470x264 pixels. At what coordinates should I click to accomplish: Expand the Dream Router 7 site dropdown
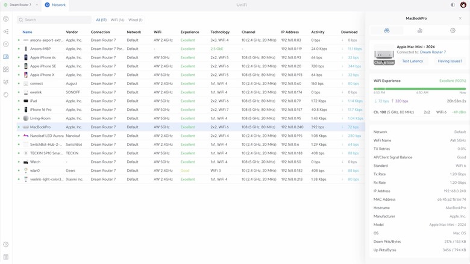[37, 5]
